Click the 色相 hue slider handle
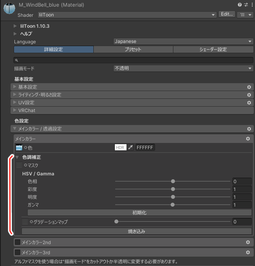This screenshot has height=266, width=255. pyautogui.click(x=173, y=181)
